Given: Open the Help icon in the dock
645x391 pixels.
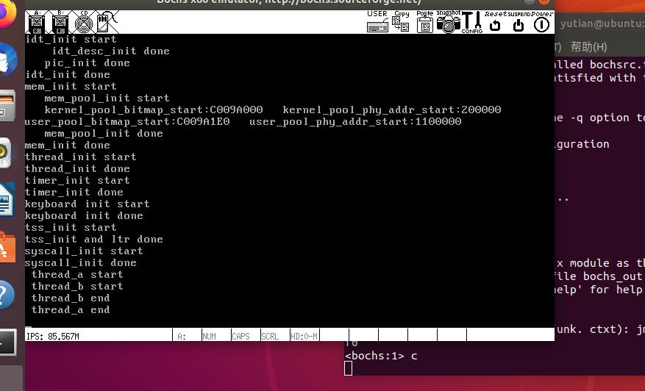Looking at the screenshot, I should coord(6,295).
